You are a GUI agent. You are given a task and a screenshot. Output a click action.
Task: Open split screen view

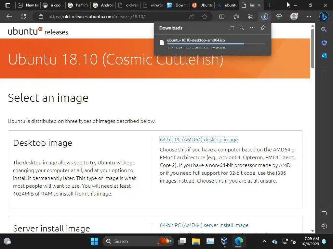222,17
